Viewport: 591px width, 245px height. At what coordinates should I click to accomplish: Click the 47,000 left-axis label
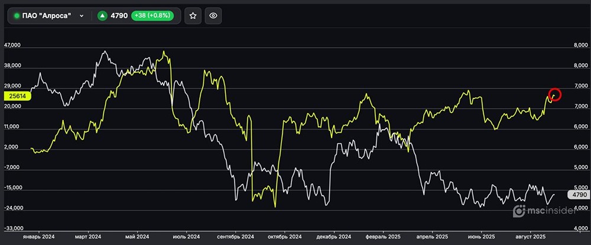12,45
